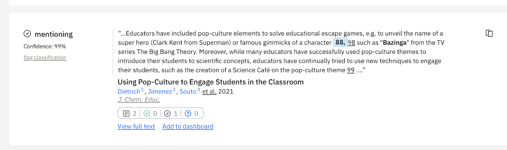Open the J. Chem. Educ. journal link

[139, 100]
